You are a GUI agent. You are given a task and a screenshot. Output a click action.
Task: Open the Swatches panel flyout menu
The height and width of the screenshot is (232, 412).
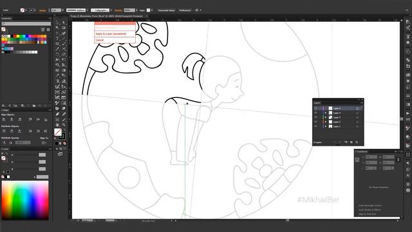pyautogui.click(x=50, y=19)
